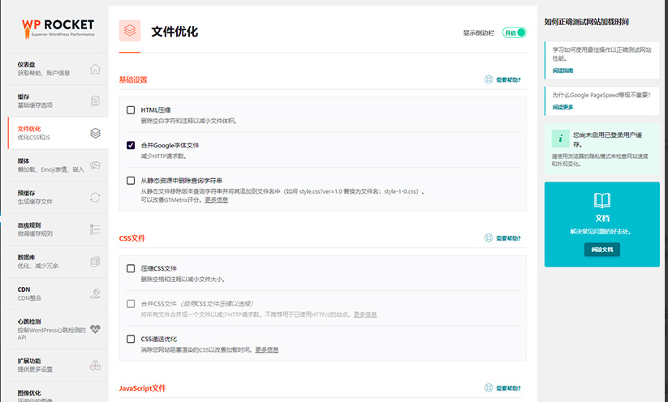This screenshot has width=668, height=402.
Task: Toggle the 显示侧边栏 switch off
Action: (514, 32)
